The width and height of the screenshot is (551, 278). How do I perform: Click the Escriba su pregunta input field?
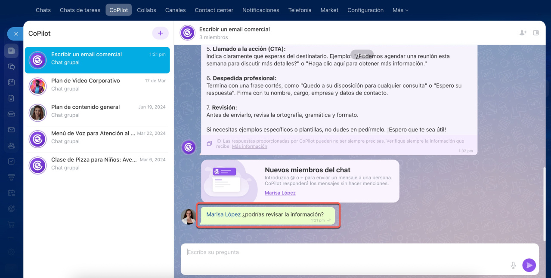click(344, 253)
